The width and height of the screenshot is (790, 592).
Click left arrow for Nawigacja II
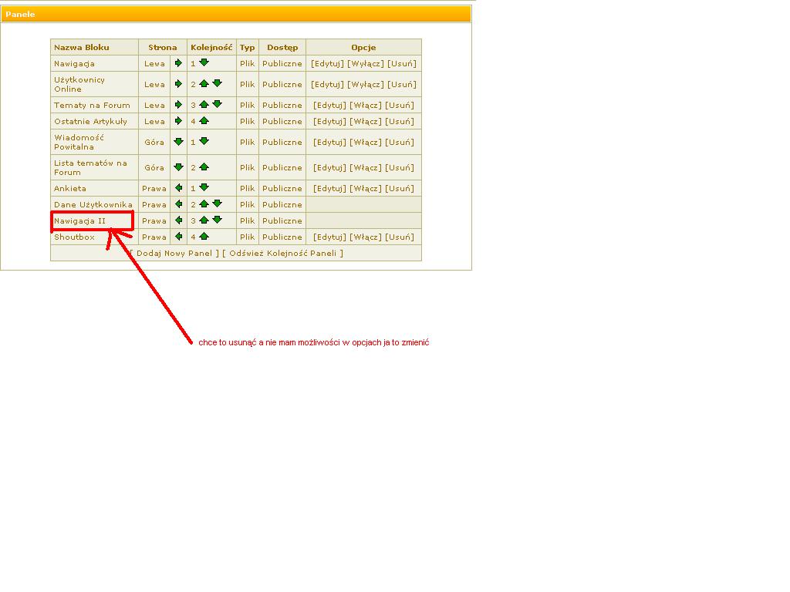(x=178, y=220)
